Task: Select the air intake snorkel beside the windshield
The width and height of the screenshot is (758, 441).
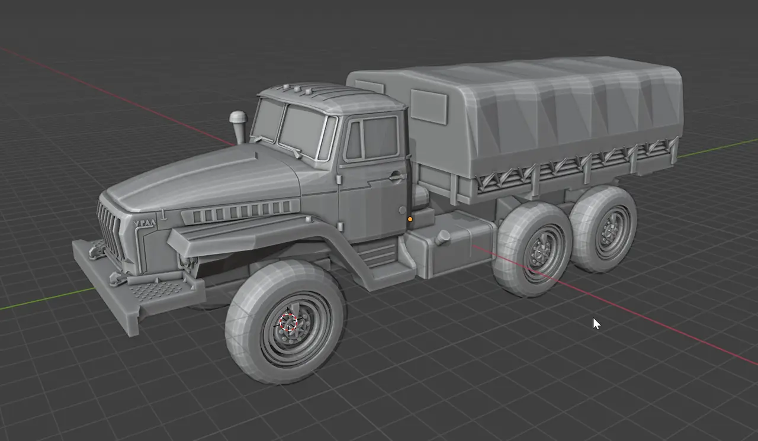Action: pyautogui.click(x=238, y=127)
